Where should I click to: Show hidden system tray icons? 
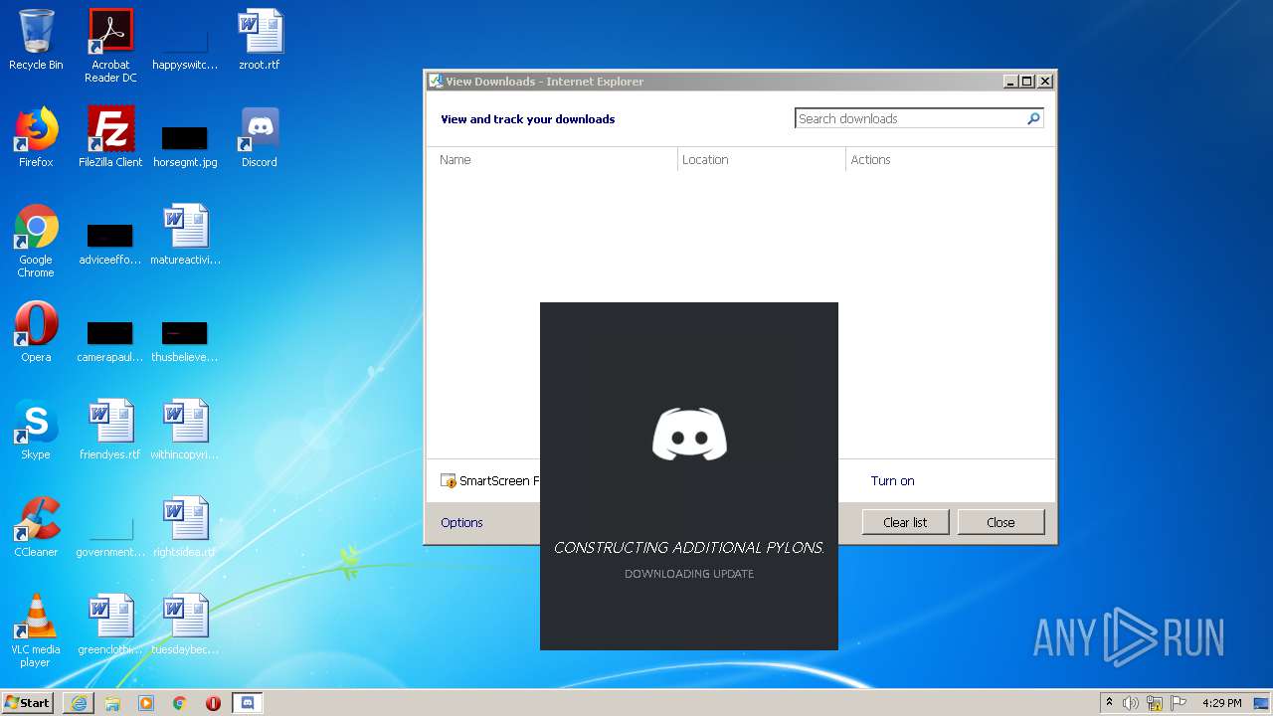coord(1110,703)
